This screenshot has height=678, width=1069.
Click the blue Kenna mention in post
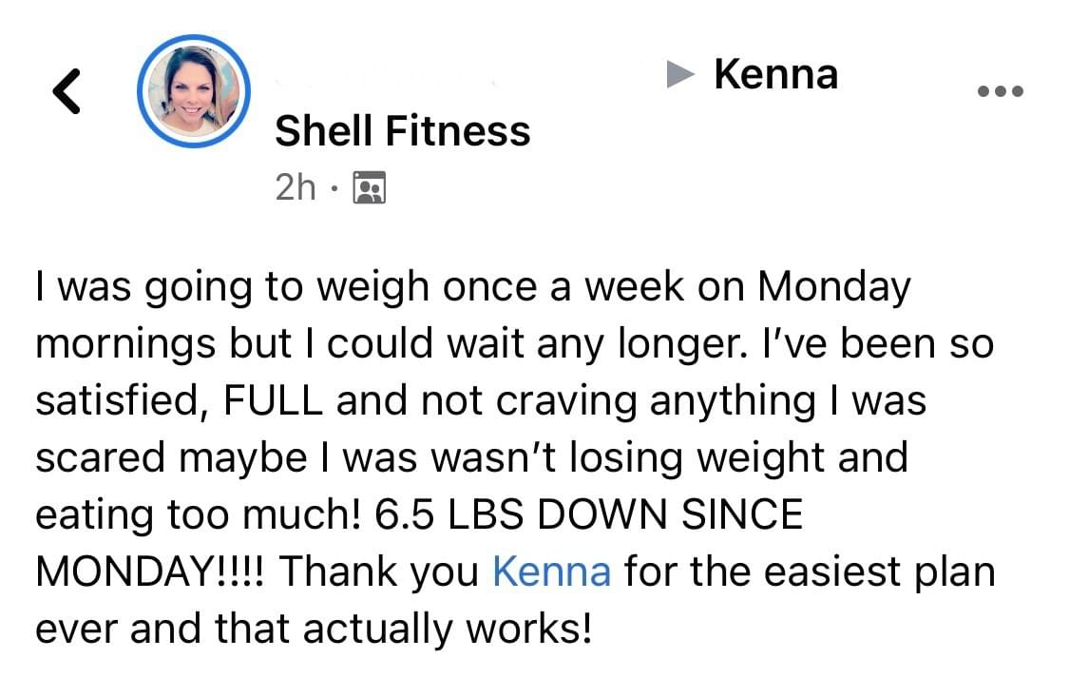551,571
